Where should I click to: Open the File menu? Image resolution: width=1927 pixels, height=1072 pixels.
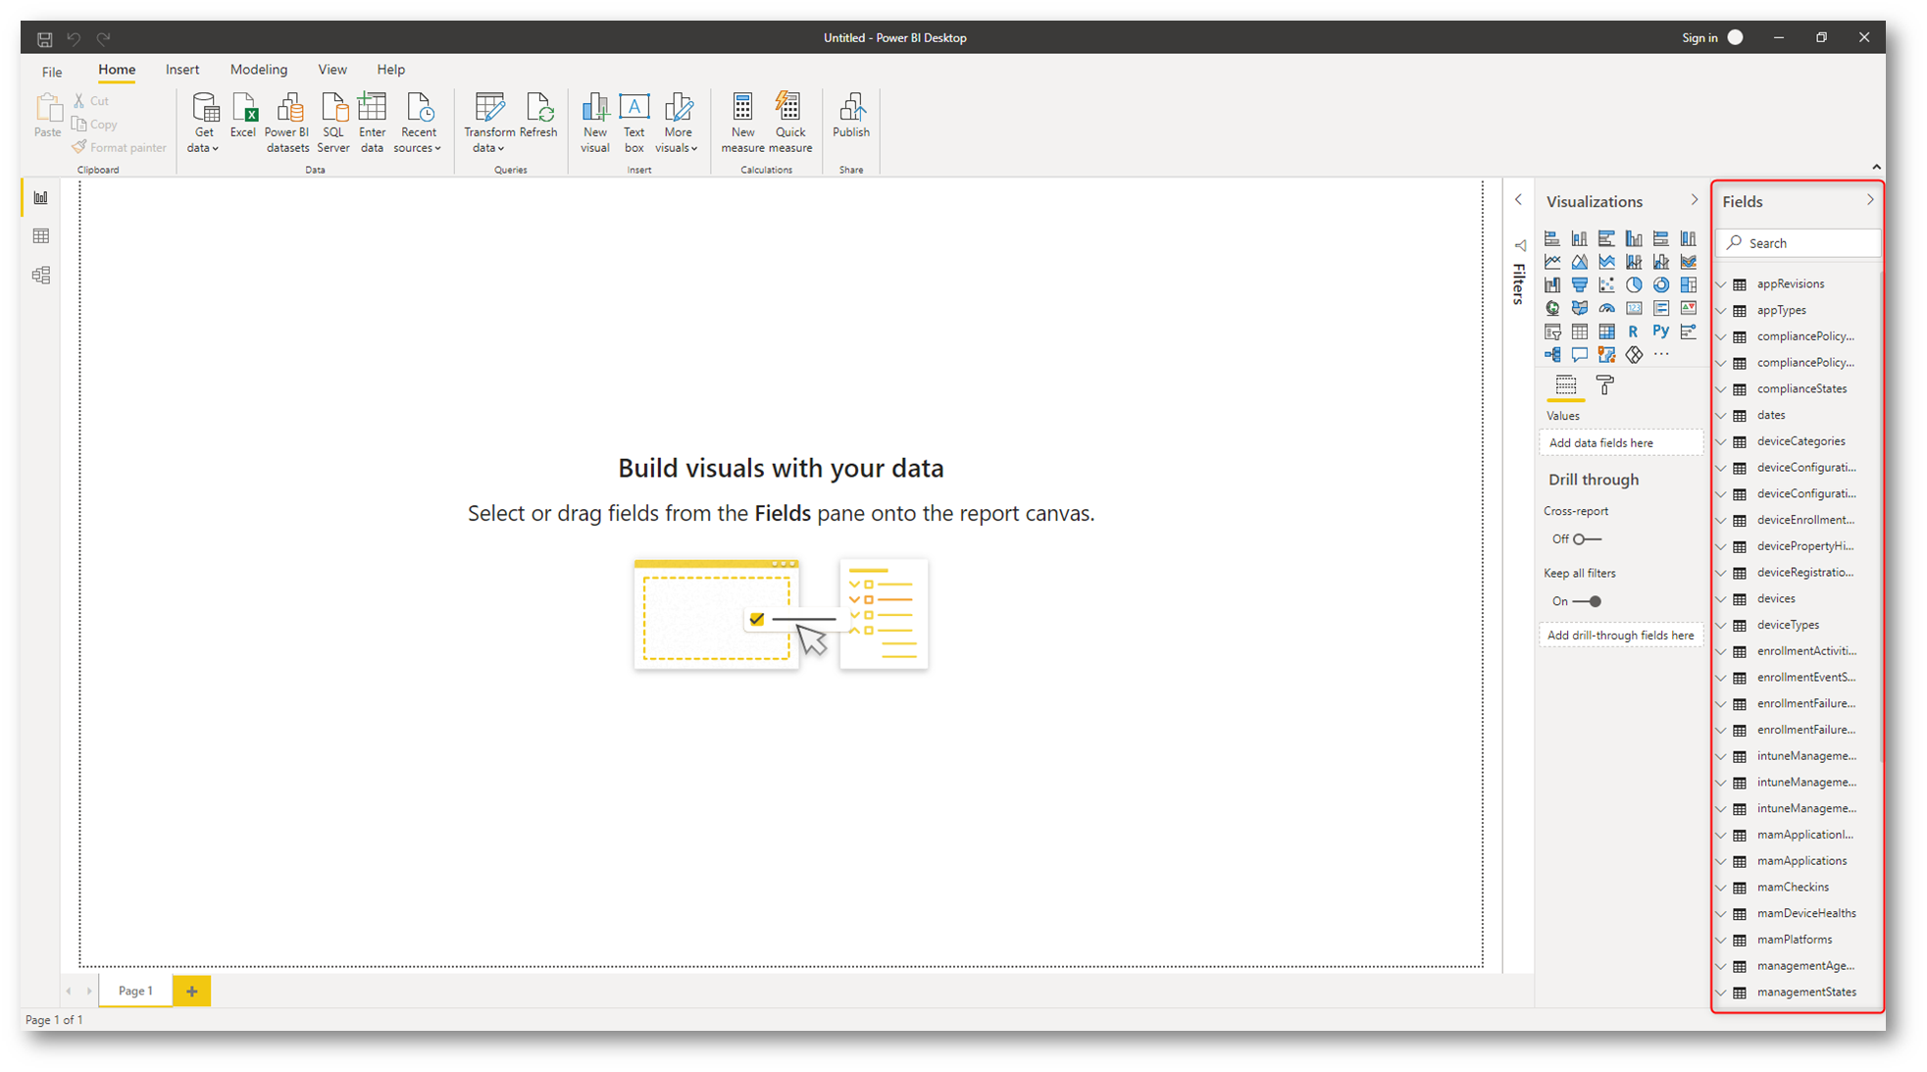[x=52, y=72]
